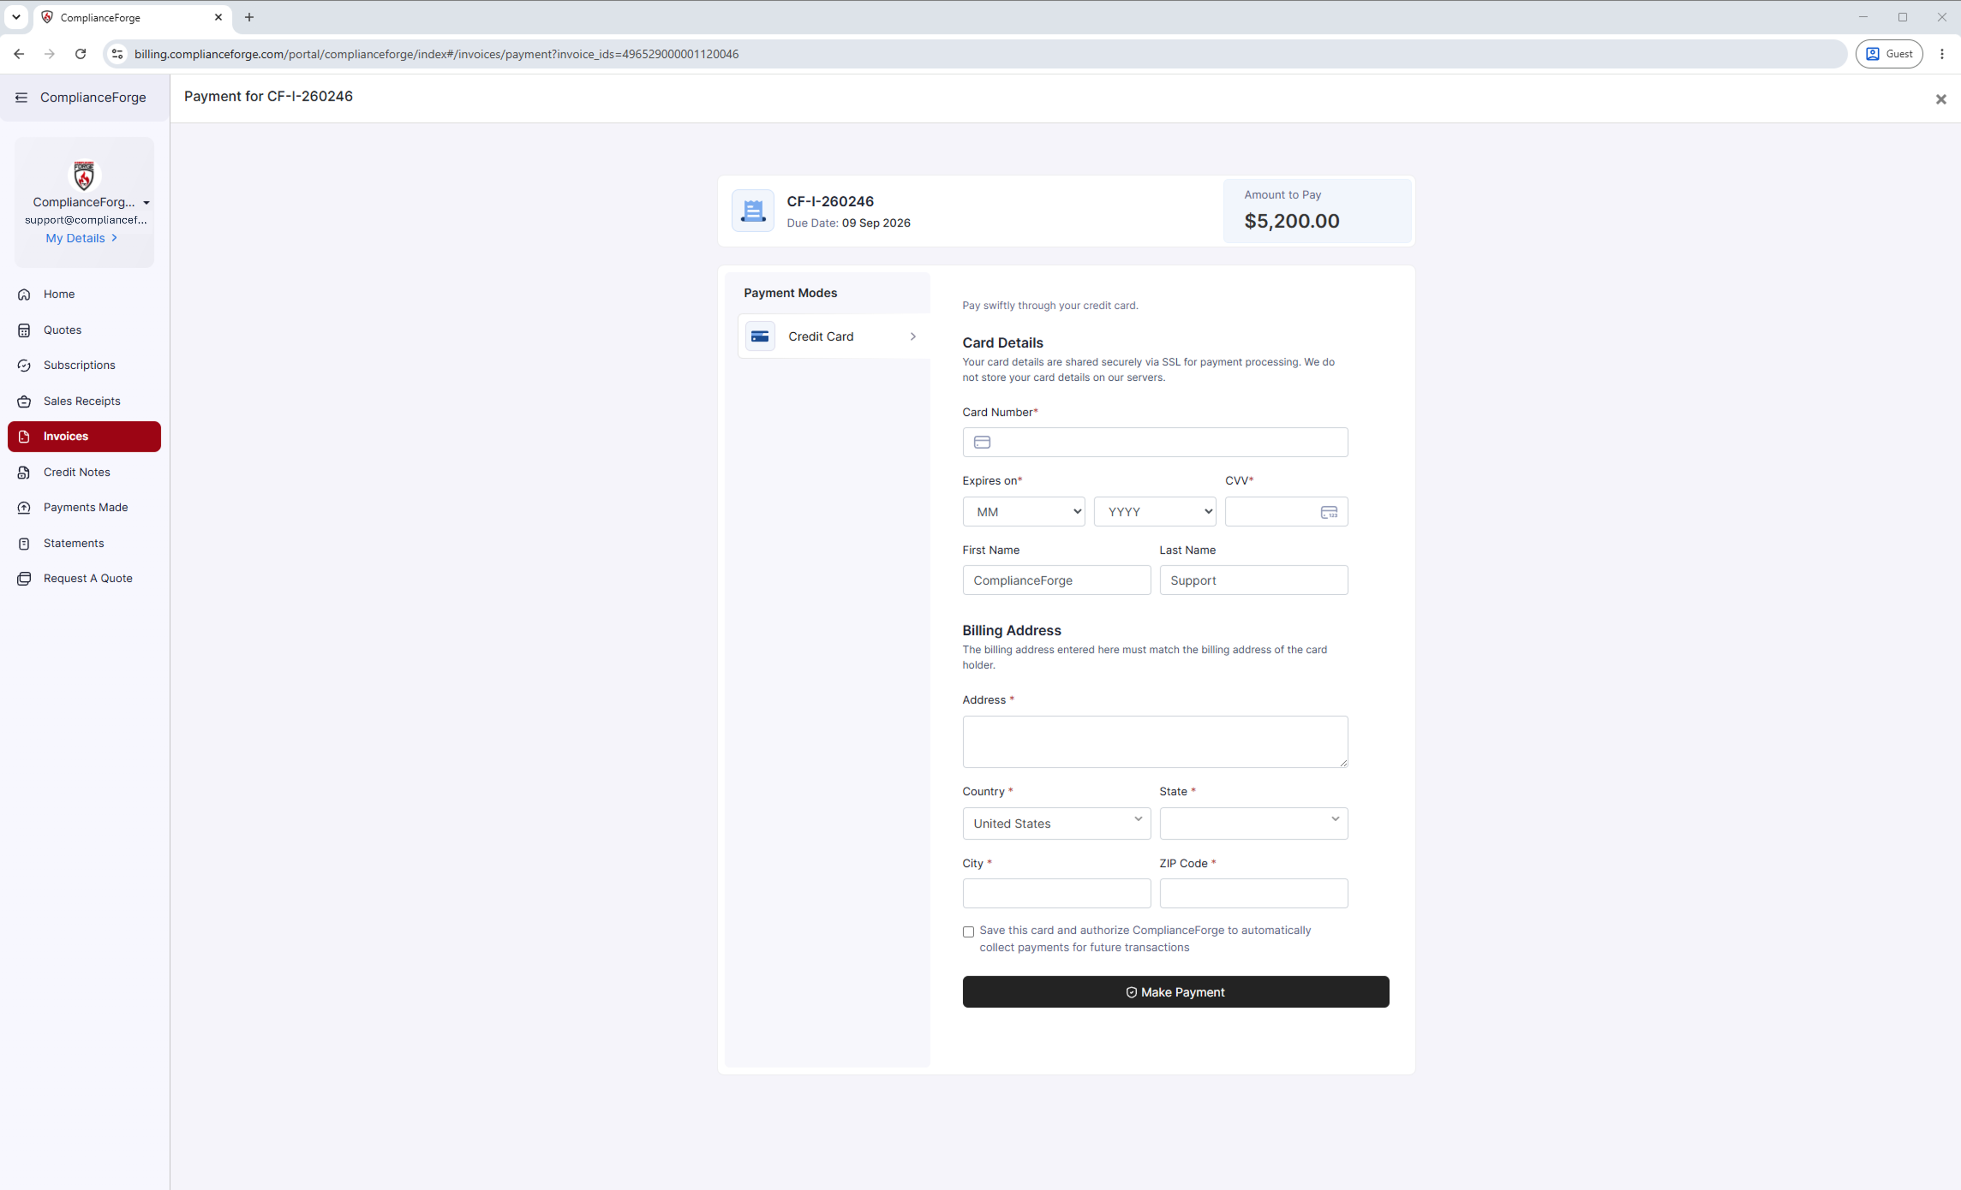This screenshot has width=1961, height=1190.
Task: Open the Chrome three-dot menu
Action: 1942,54
